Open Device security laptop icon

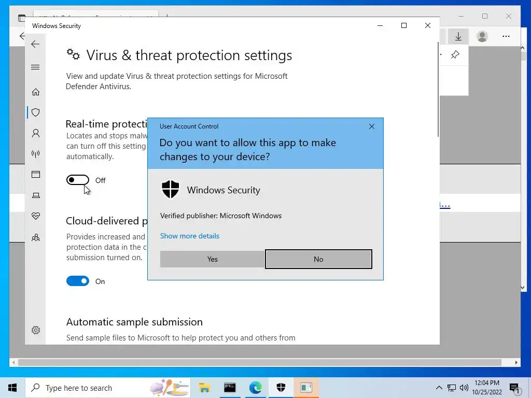tap(36, 195)
